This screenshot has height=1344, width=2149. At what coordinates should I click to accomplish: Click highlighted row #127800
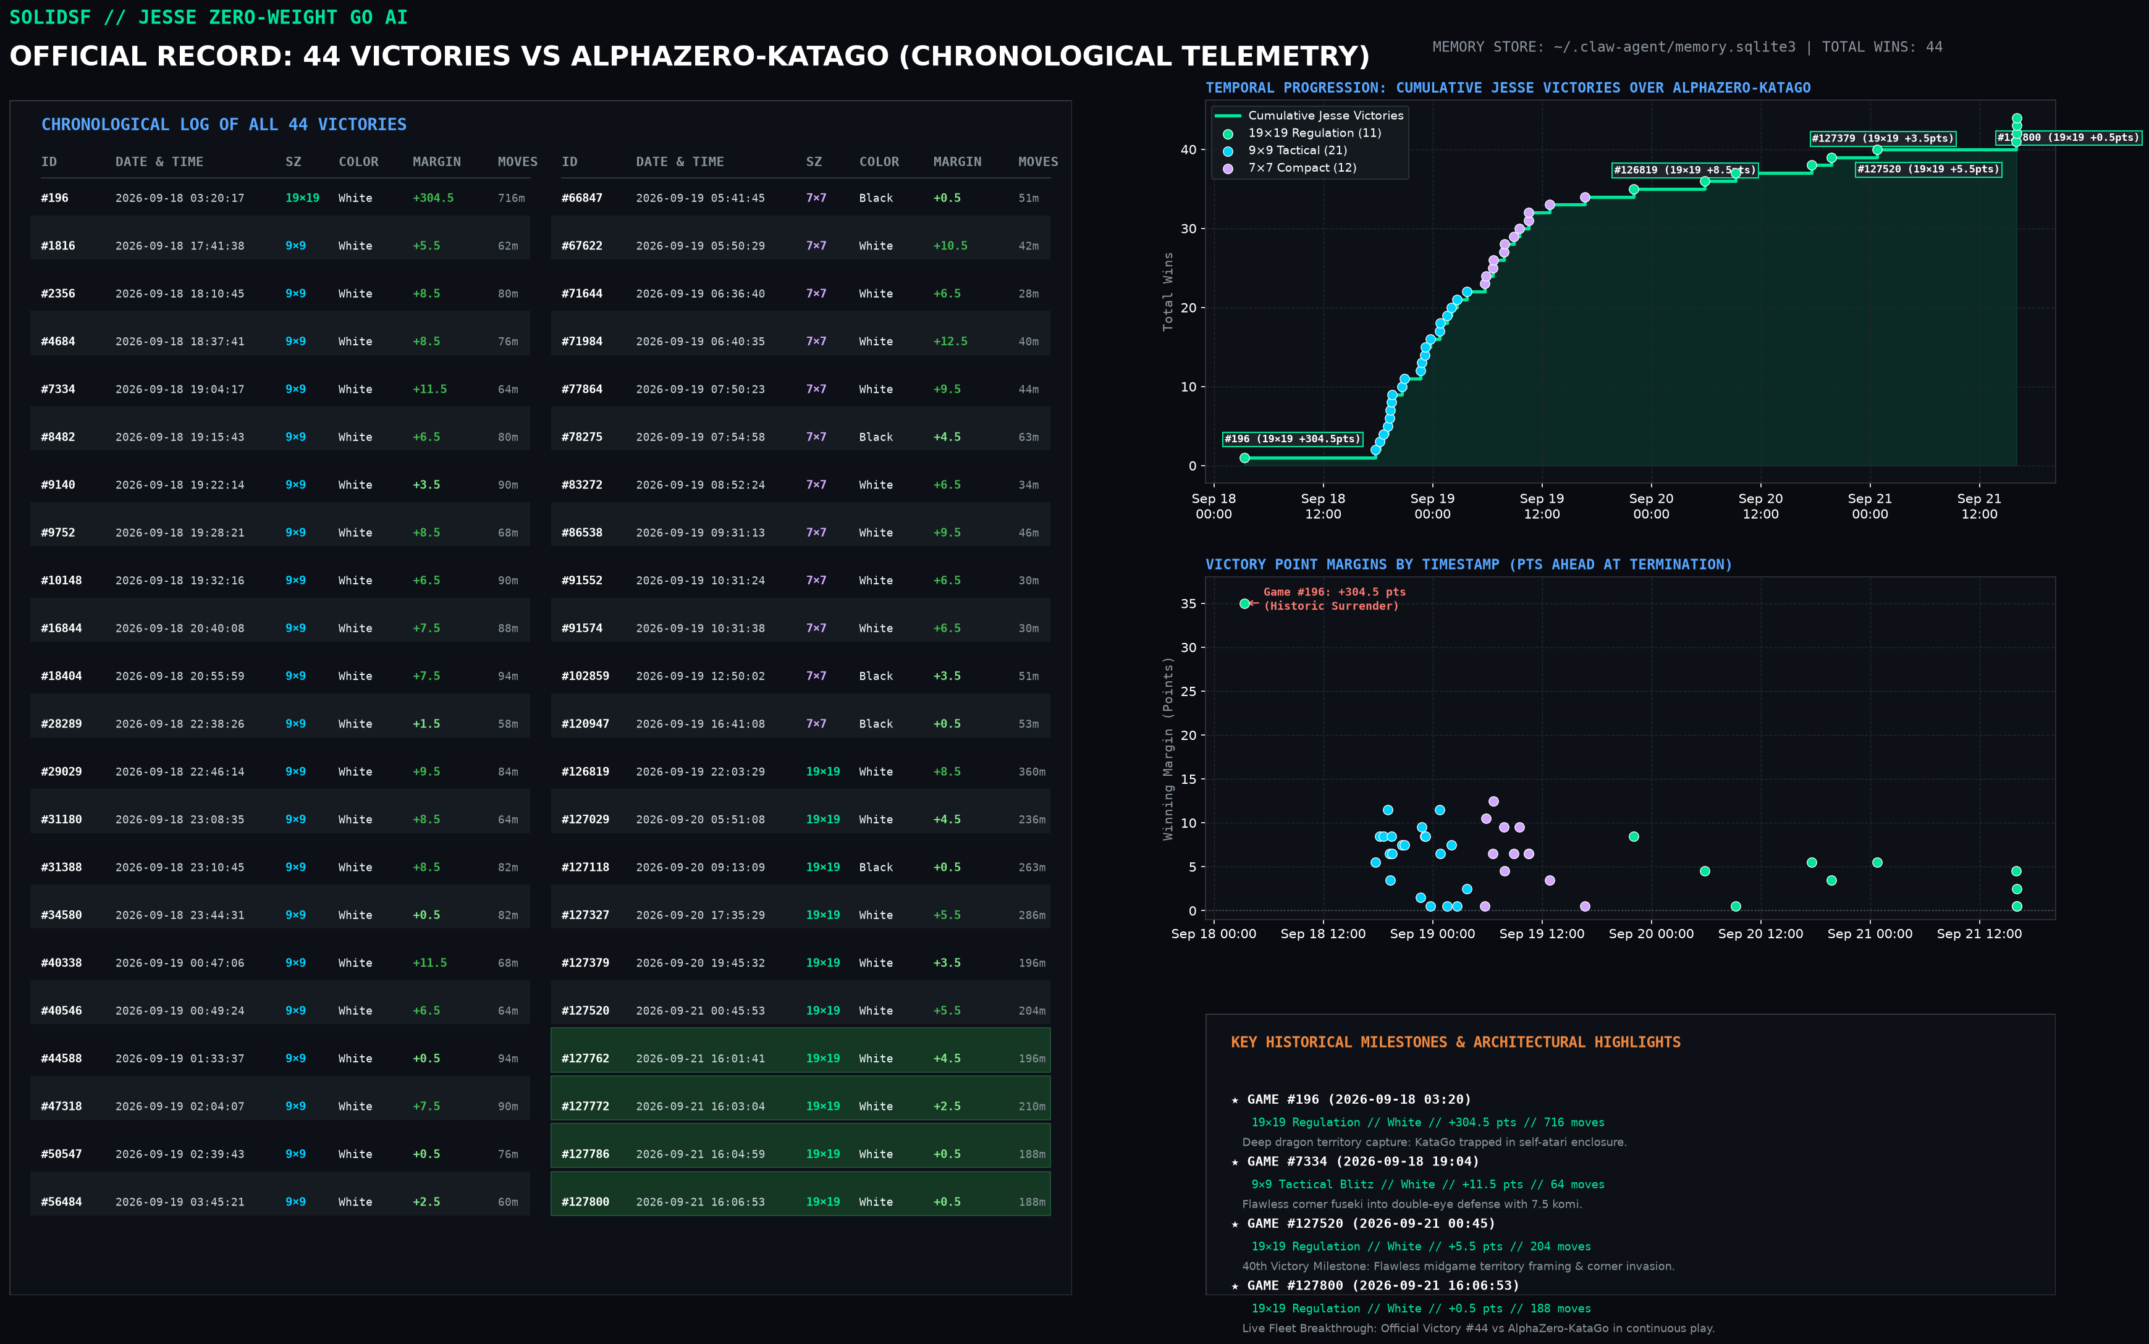[x=800, y=1194]
